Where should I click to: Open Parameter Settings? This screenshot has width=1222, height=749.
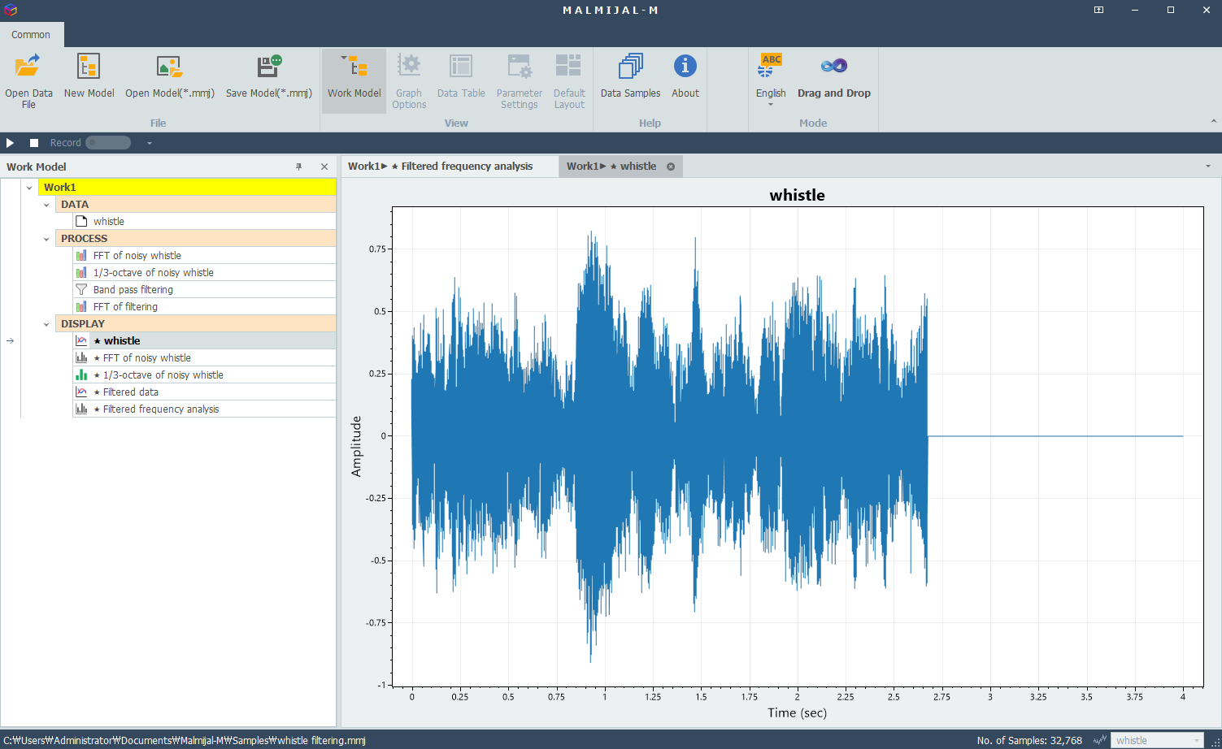coord(520,80)
